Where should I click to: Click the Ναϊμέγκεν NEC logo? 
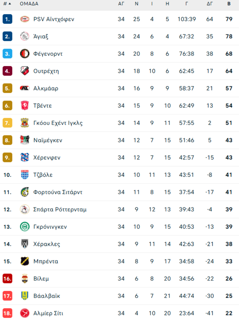25,140
